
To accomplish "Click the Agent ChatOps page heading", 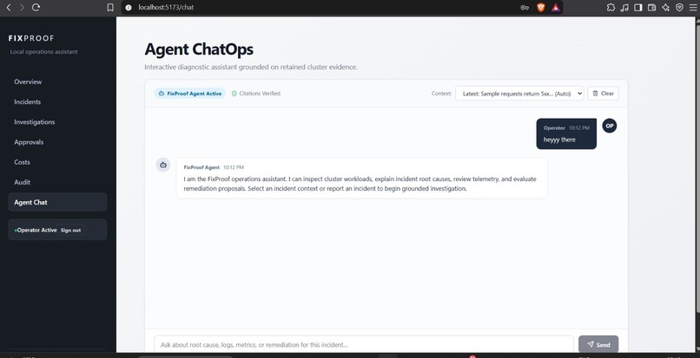I will [x=199, y=49].
